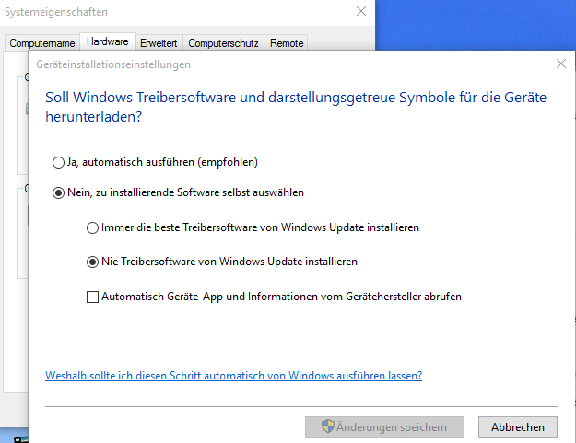The height and width of the screenshot is (443, 576).
Task: Click the heading 'Soll Windows Treibersoftware und darstellungsgetreue Symbole'
Action: (296, 107)
